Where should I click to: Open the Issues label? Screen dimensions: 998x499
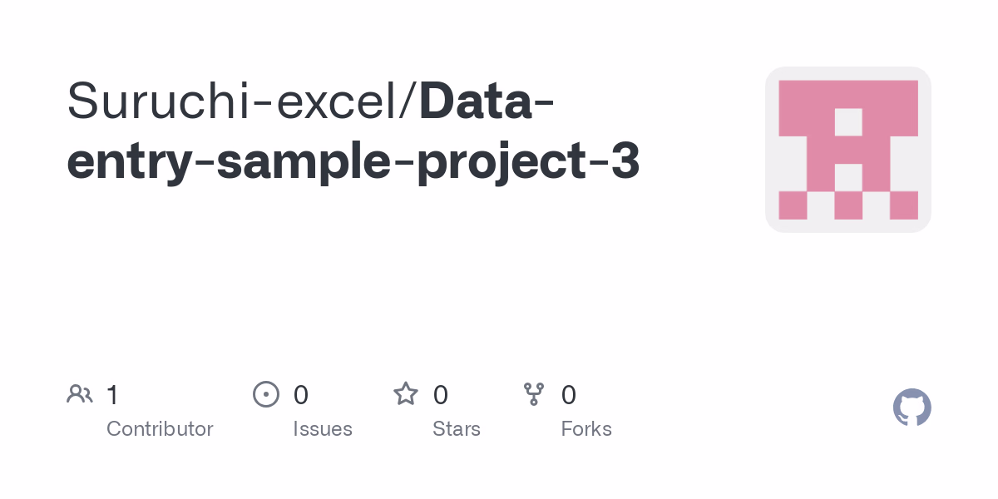pos(323,429)
